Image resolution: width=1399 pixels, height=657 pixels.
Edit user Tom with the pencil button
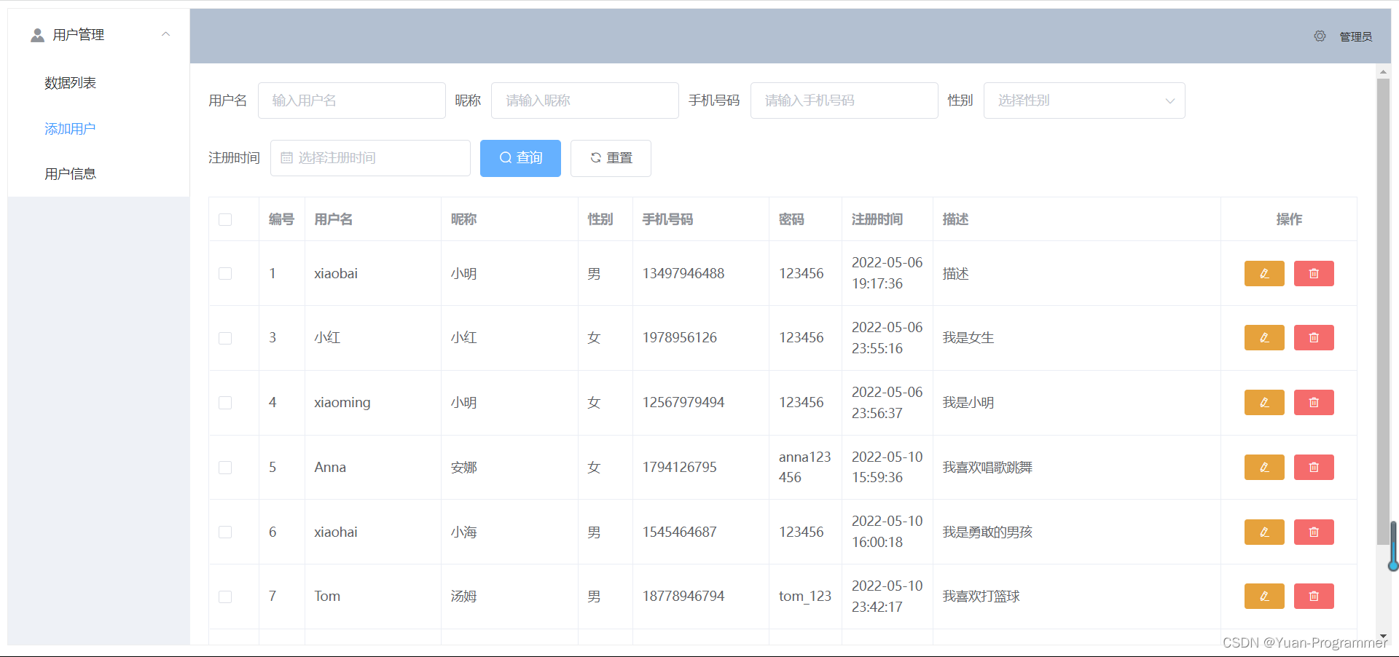1264,596
